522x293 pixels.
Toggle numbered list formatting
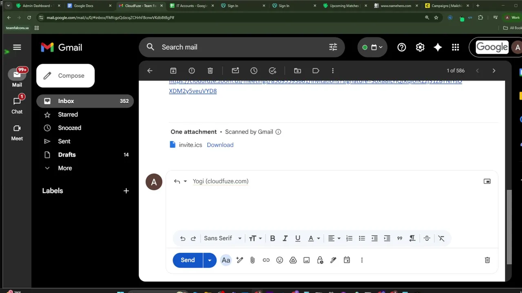[x=349, y=238]
